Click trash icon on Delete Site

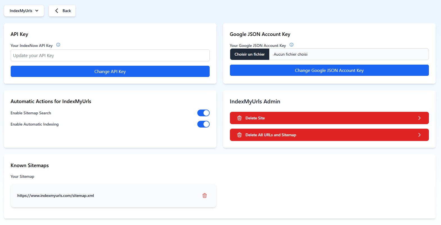coord(239,118)
